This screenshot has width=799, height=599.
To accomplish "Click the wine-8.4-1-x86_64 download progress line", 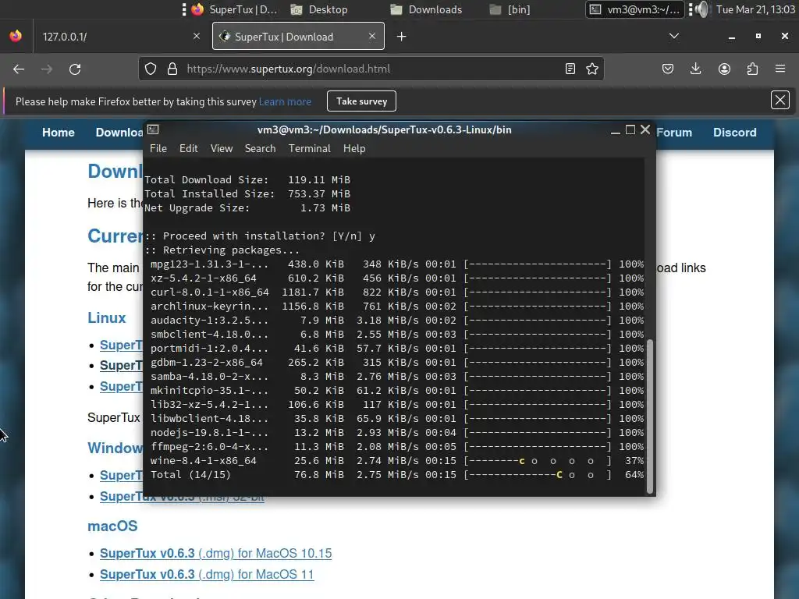I will [397, 460].
